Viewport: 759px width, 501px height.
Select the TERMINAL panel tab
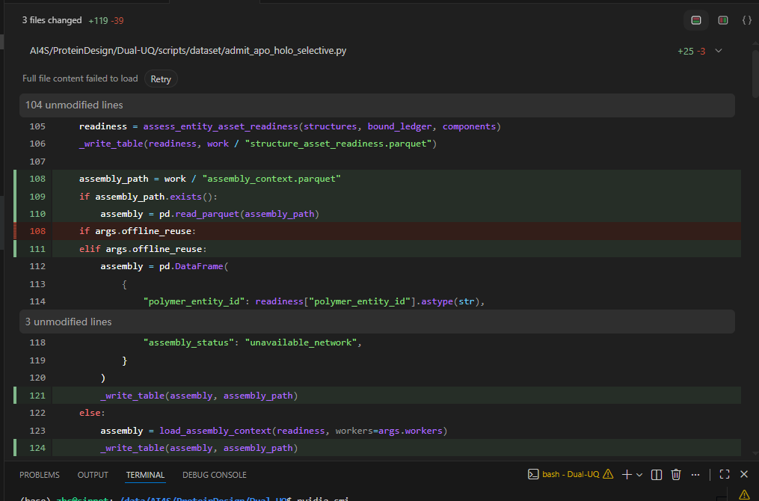pyautogui.click(x=145, y=475)
